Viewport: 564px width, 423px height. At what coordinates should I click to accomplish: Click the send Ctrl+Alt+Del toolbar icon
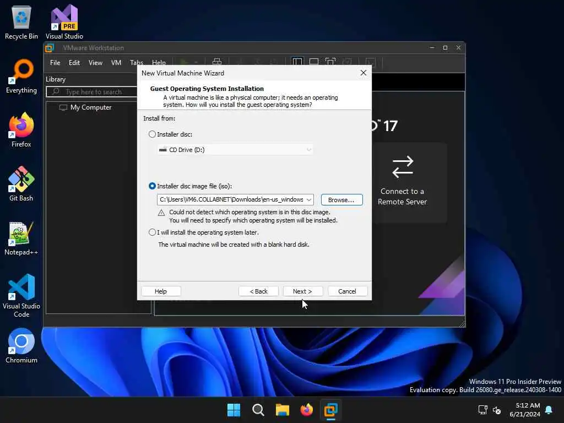click(217, 62)
